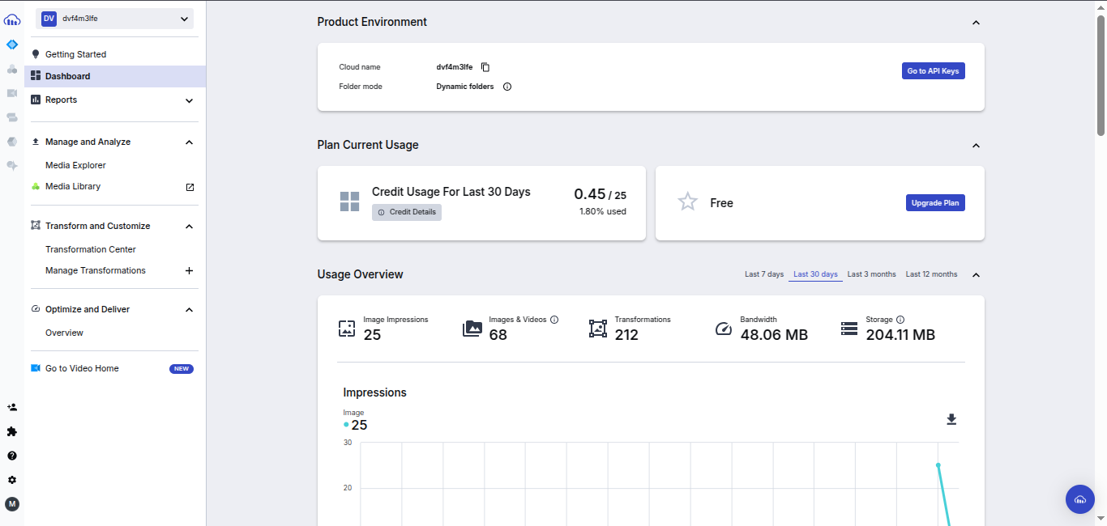The height and width of the screenshot is (526, 1107).
Task: Click the Impressions chart line data point
Action: pos(938,464)
